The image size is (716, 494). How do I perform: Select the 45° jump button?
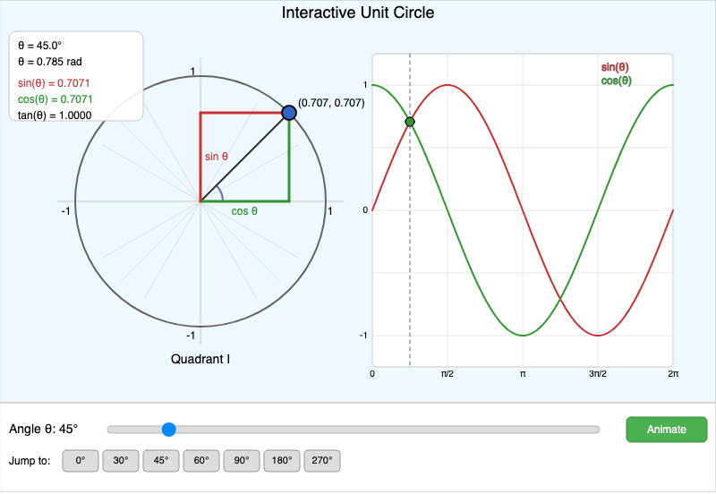(161, 460)
